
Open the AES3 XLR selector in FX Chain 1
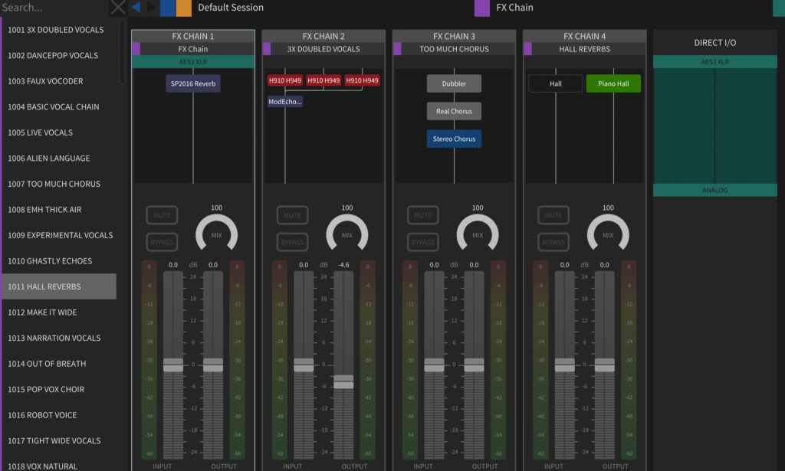click(193, 61)
